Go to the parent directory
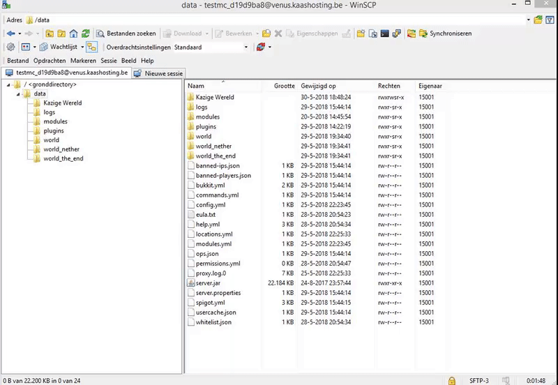This screenshot has height=385, width=558. click(50, 33)
